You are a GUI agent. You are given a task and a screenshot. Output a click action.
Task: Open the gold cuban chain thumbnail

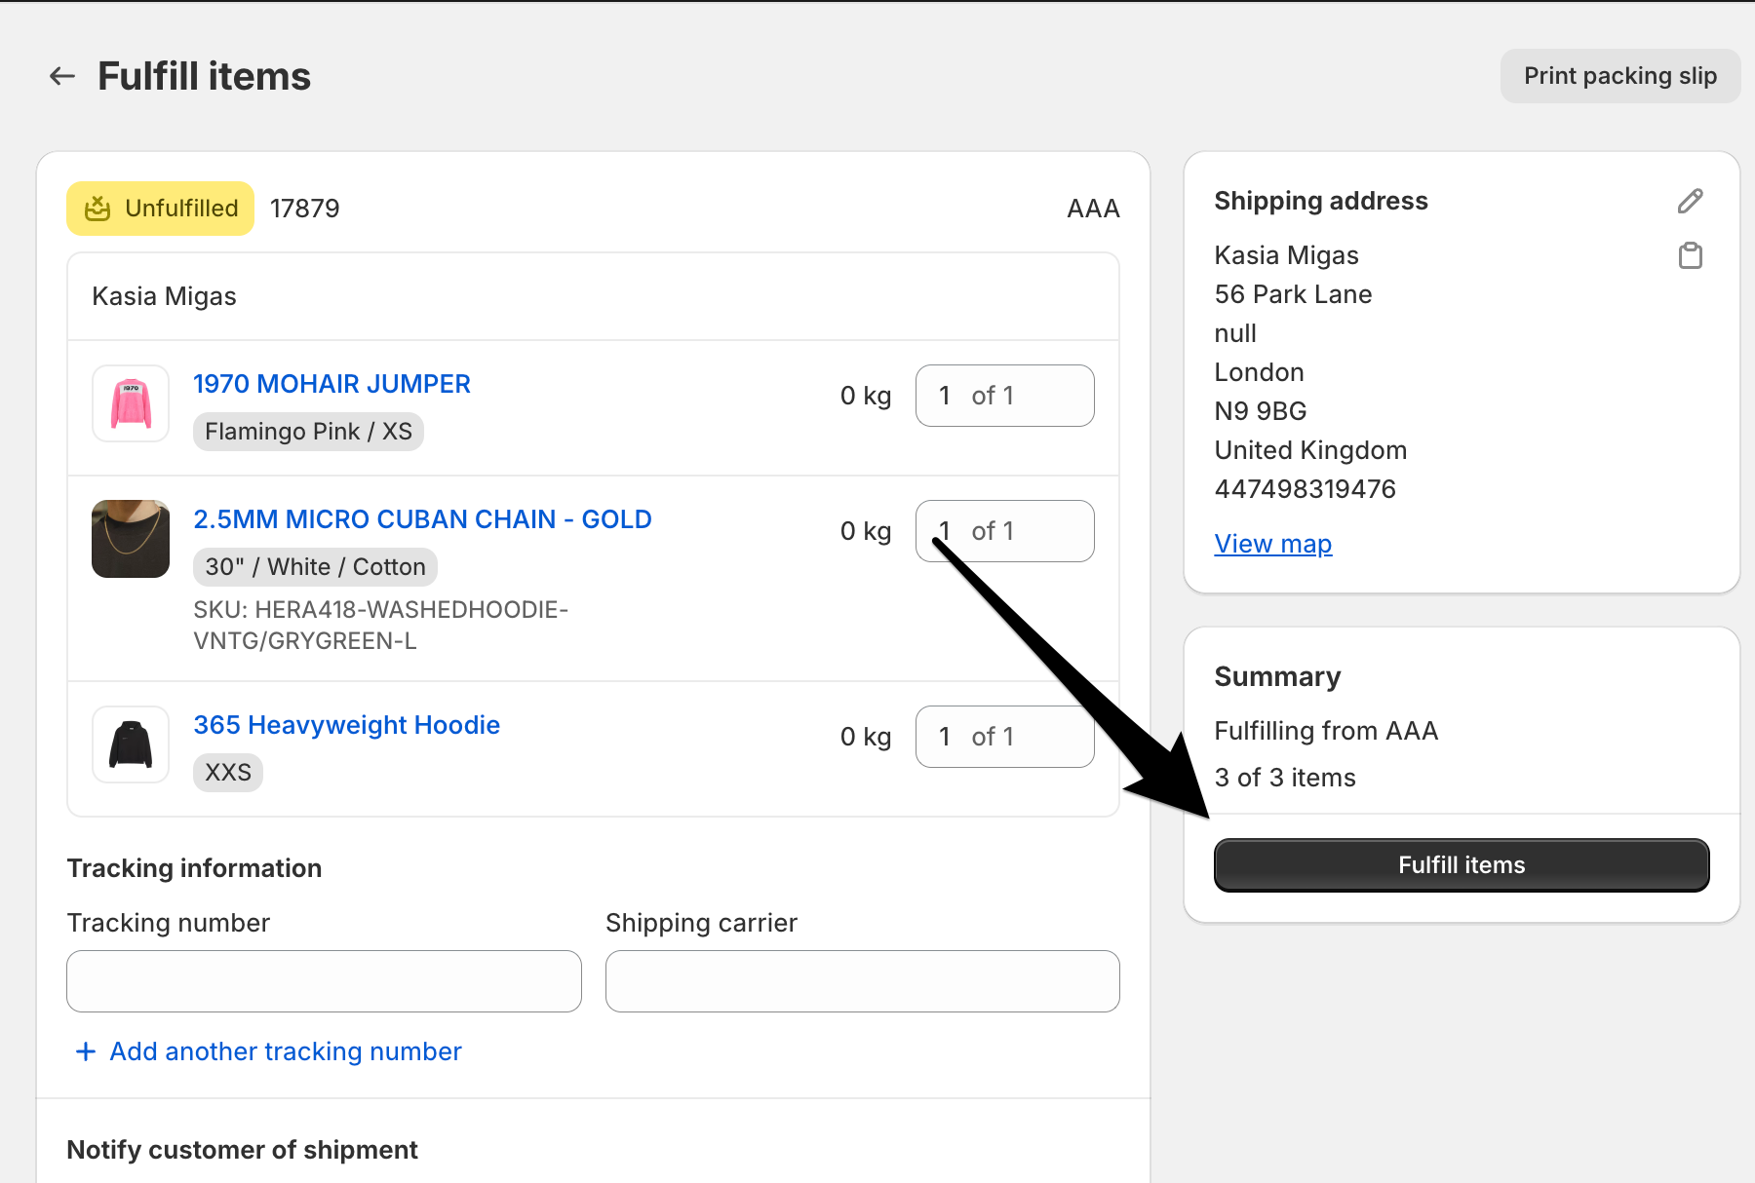tap(131, 539)
